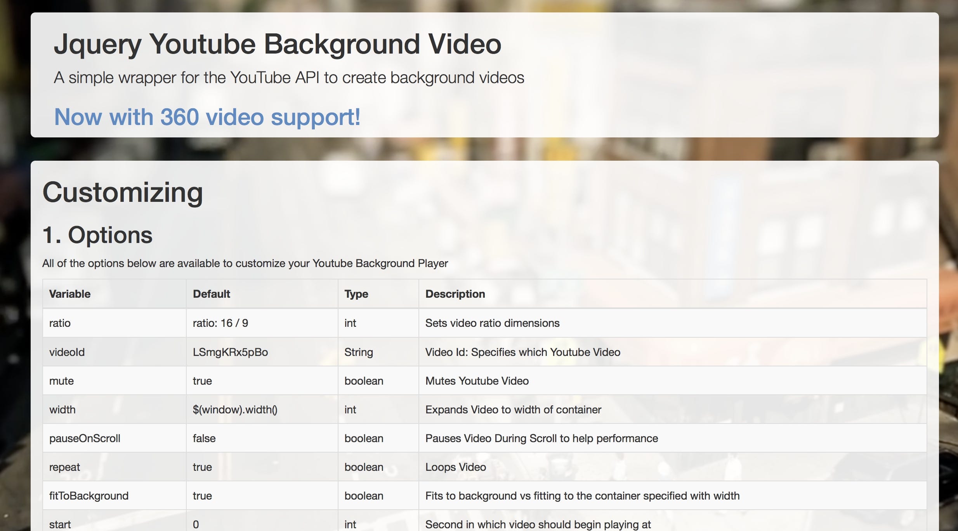Image resolution: width=958 pixels, height=531 pixels.
Task: Open the 'Now with 360 video support!' link
Action: point(207,117)
